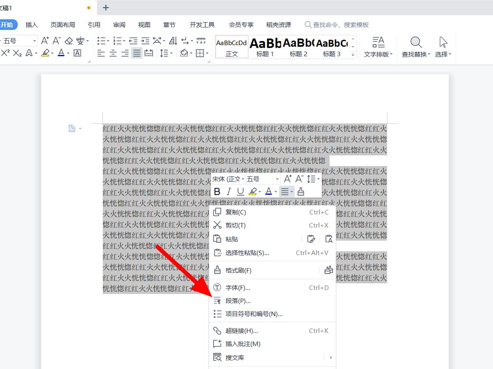
Task: Switch to the 页面布局 ribbon tab
Action: (63, 25)
